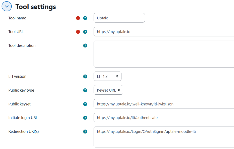234x149 pixels.
Task: Click the Public key type label
Action: [21, 90]
